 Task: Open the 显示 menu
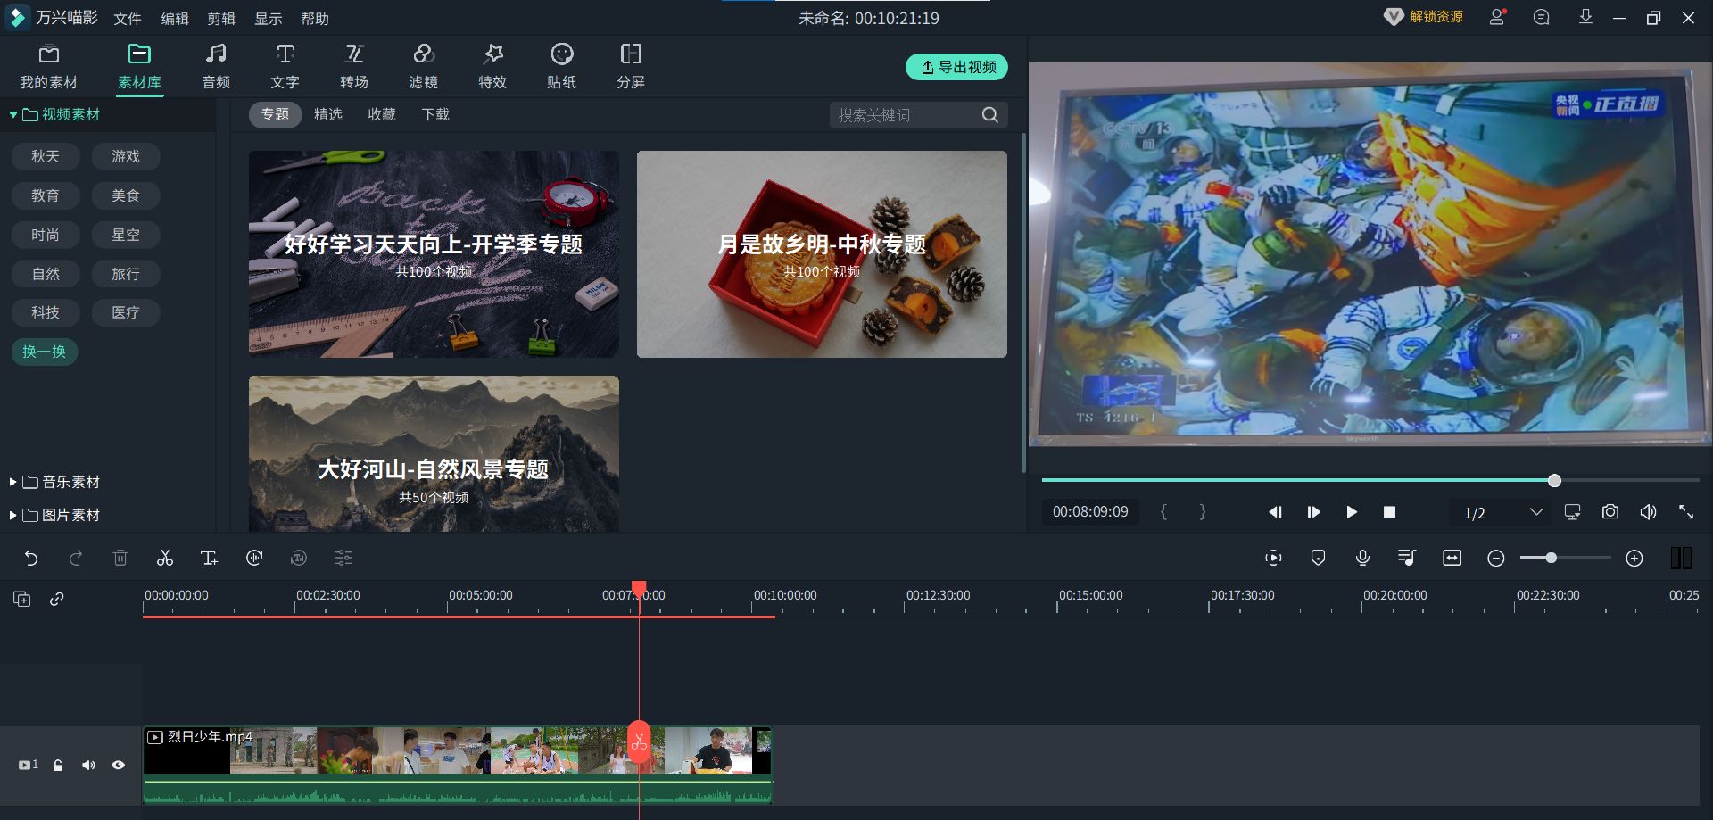click(268, 19)
